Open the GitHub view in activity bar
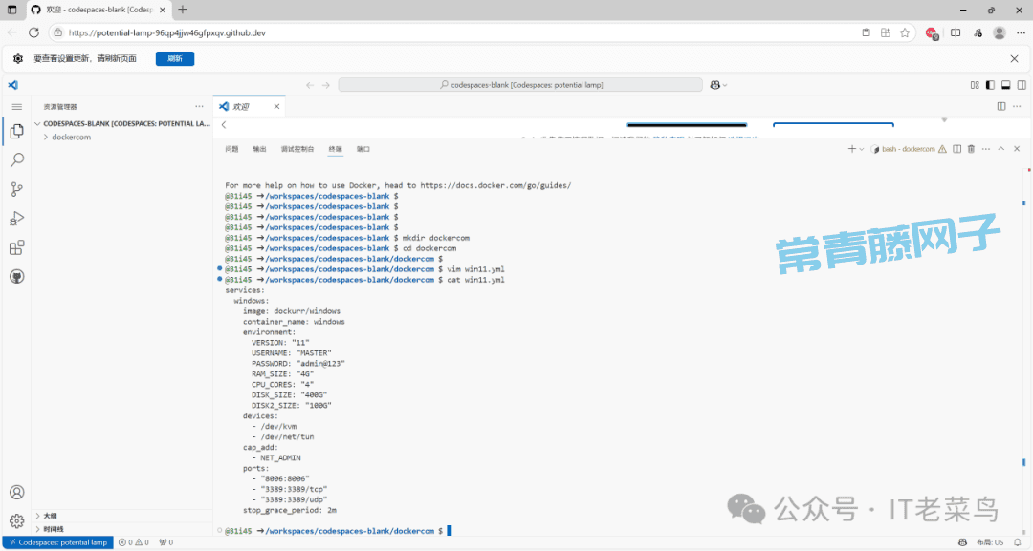This screenshot has height=551, width=1033. click(x=17, y=277)
